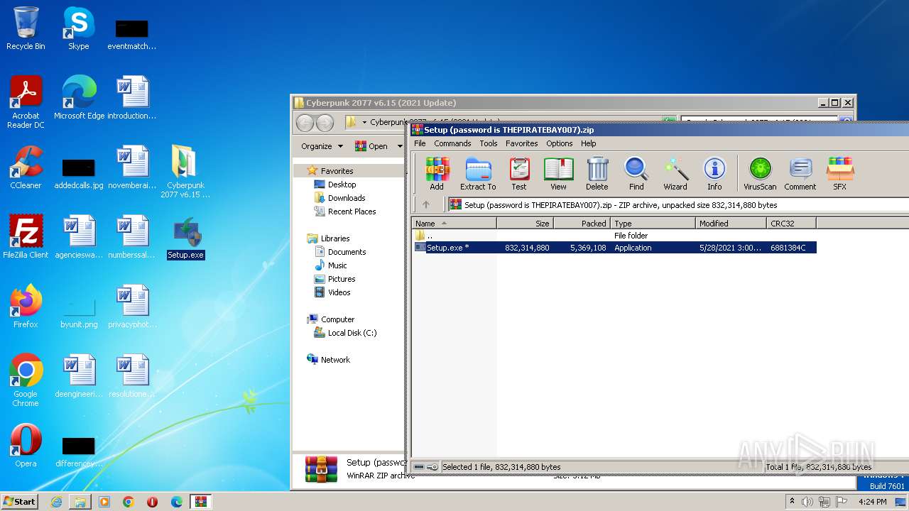The width and height of the screenshot is (909, 511).
Task: Select Computer in Explorer sidebar
Action: click(337, 319)
